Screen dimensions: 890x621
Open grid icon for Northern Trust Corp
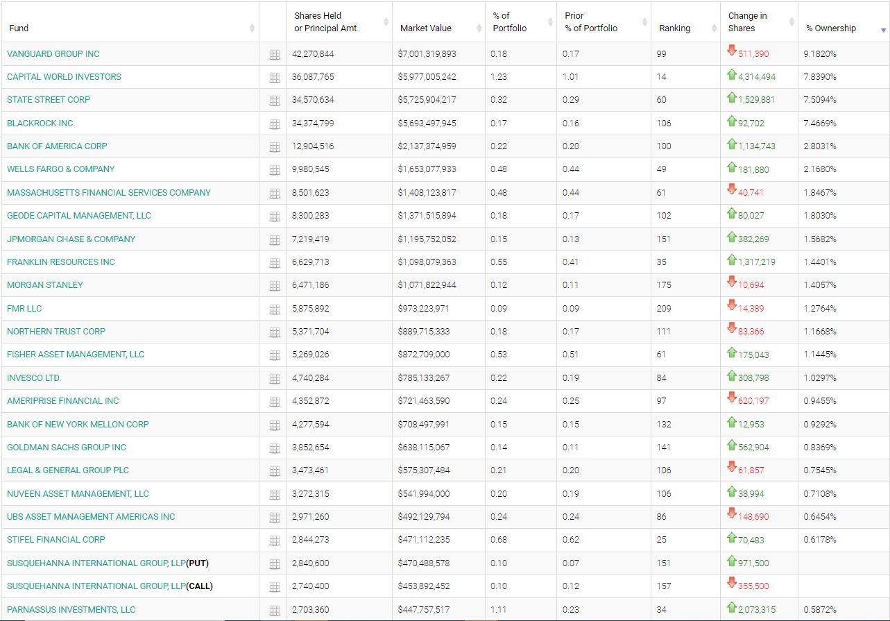[x=274, y=332]
